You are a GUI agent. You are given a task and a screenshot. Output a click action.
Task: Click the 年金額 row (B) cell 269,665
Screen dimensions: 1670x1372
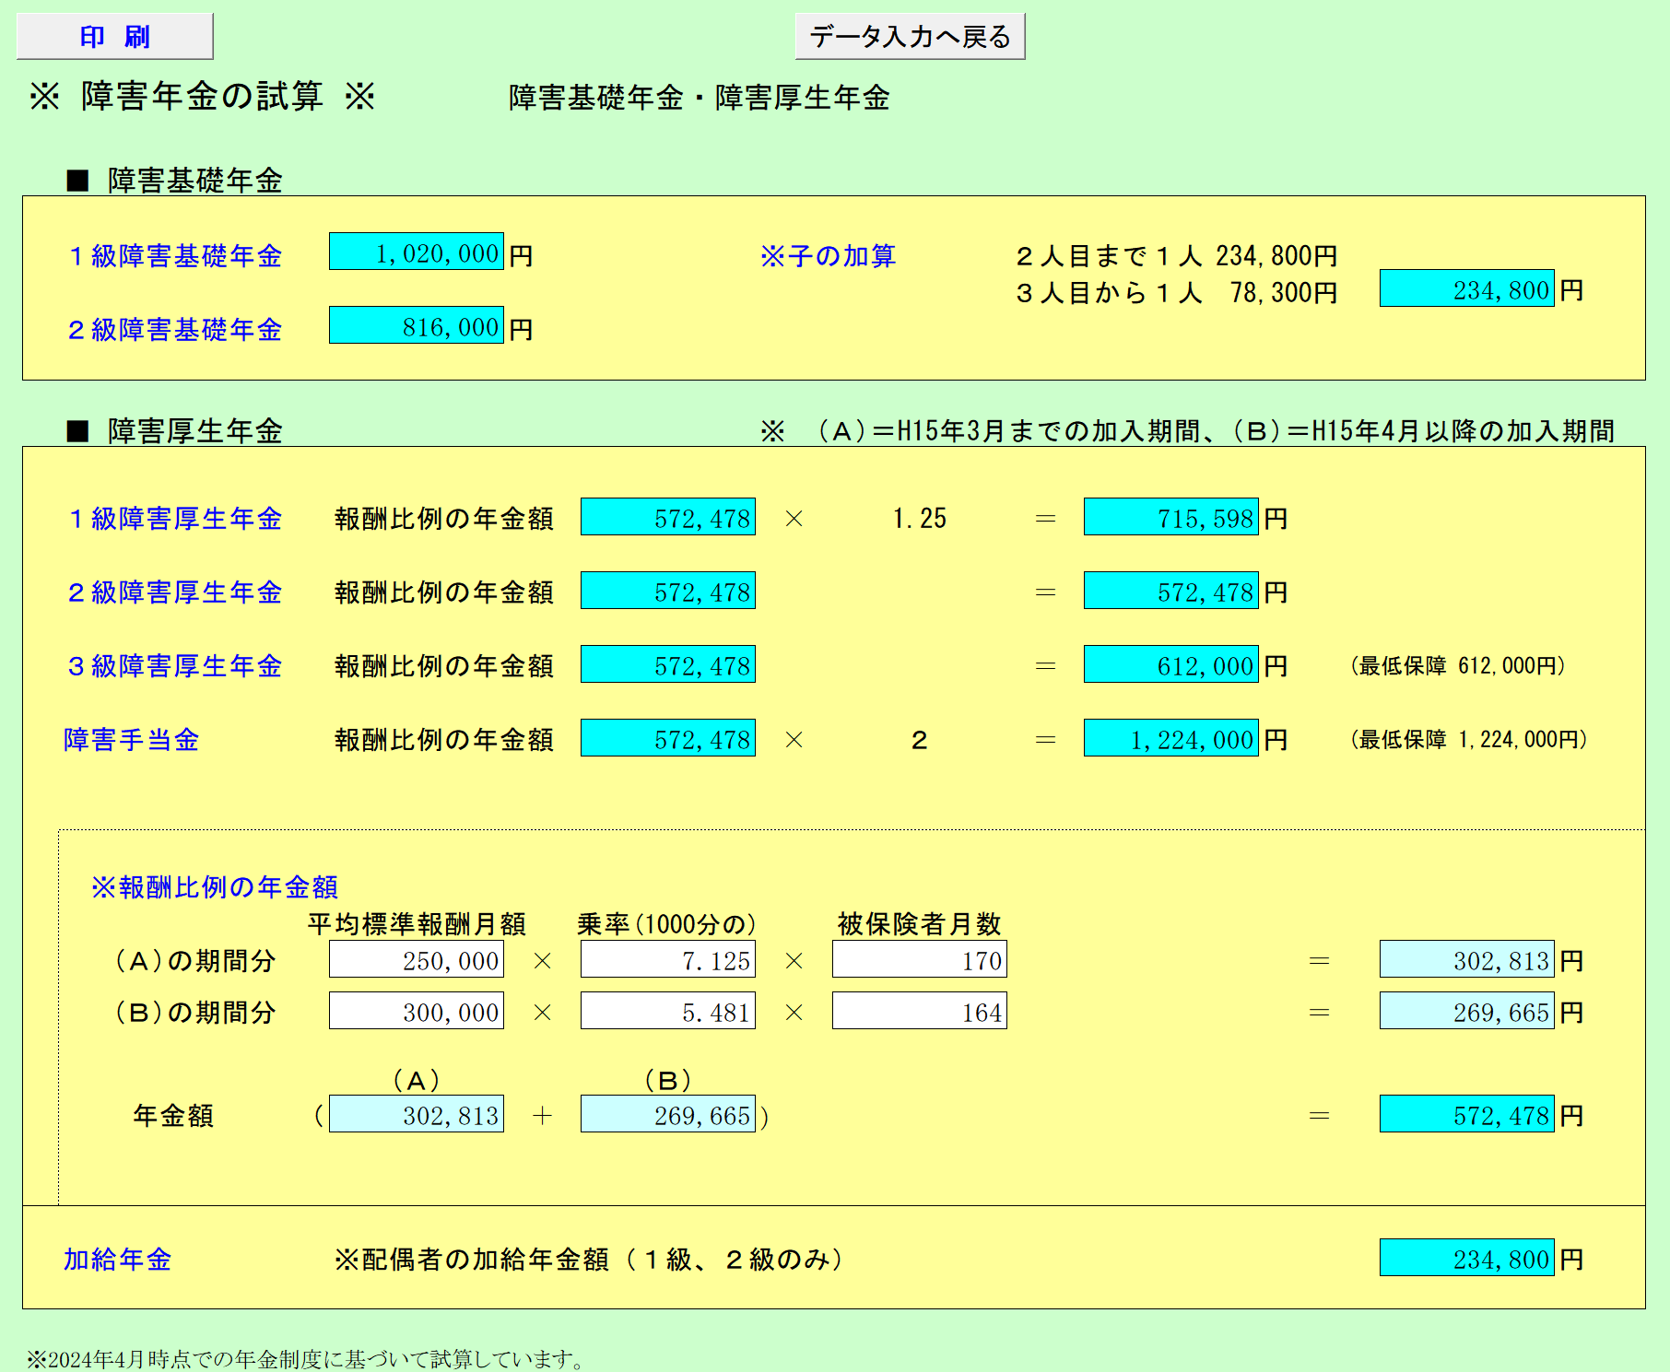click(x=668, y=1114)
